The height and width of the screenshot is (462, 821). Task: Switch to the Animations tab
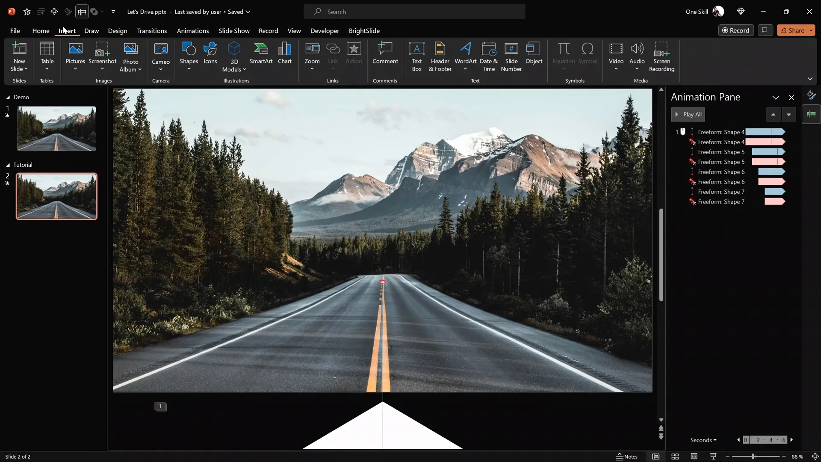[193, 31]
